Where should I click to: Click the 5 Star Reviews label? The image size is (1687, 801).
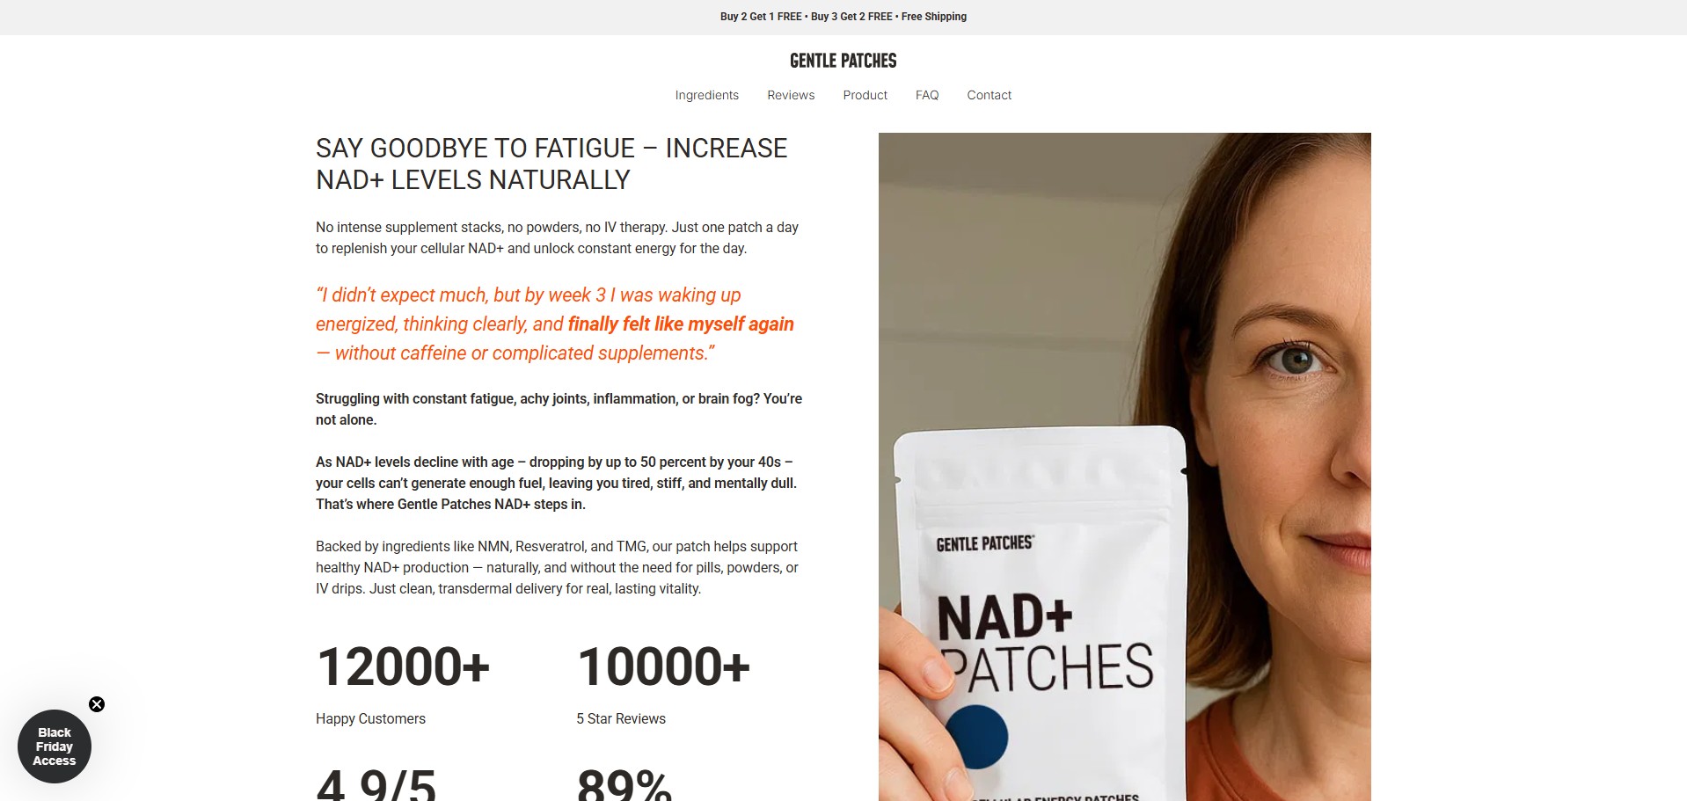(621, 718)
